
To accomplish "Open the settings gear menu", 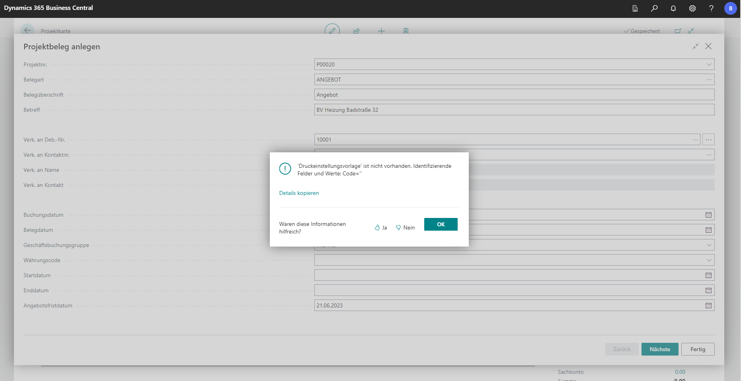I will [692, 8].
